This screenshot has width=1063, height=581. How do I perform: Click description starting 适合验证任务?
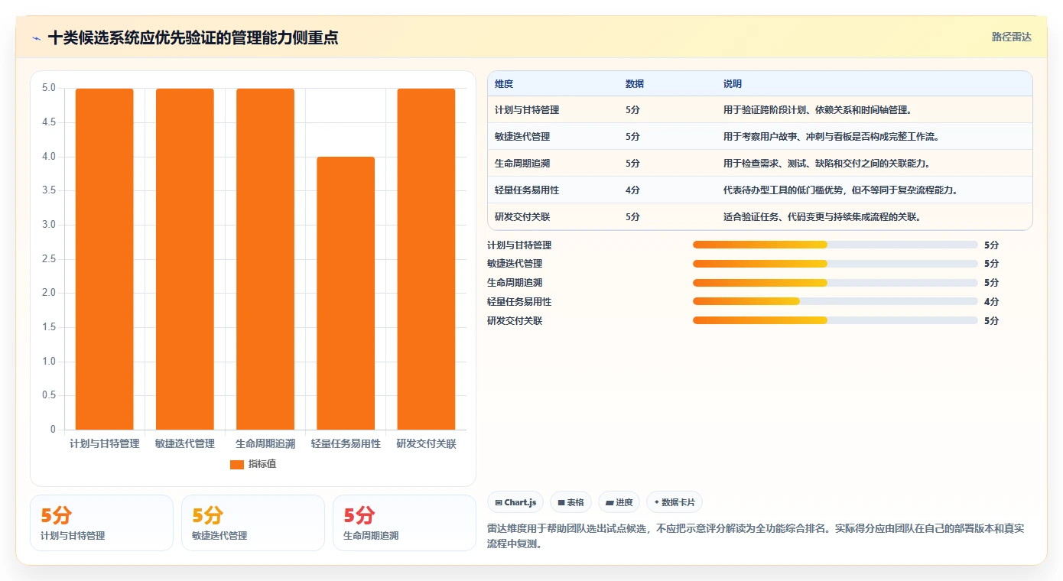coord(822,216)
